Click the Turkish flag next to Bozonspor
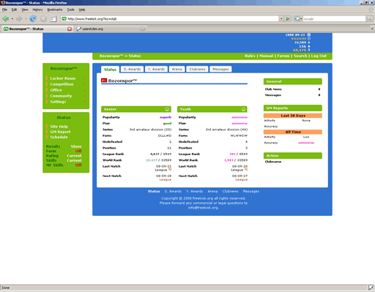Screen dimensions: 375x292 coord(104,81)
